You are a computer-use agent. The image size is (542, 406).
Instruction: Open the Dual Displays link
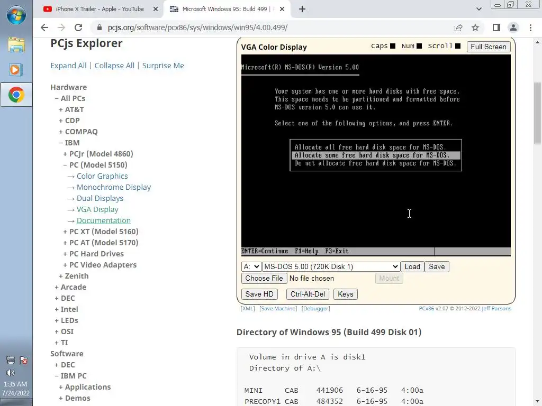point(100,198)
